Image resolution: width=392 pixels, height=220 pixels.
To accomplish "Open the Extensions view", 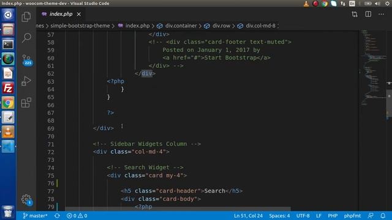I will (26, 102).
